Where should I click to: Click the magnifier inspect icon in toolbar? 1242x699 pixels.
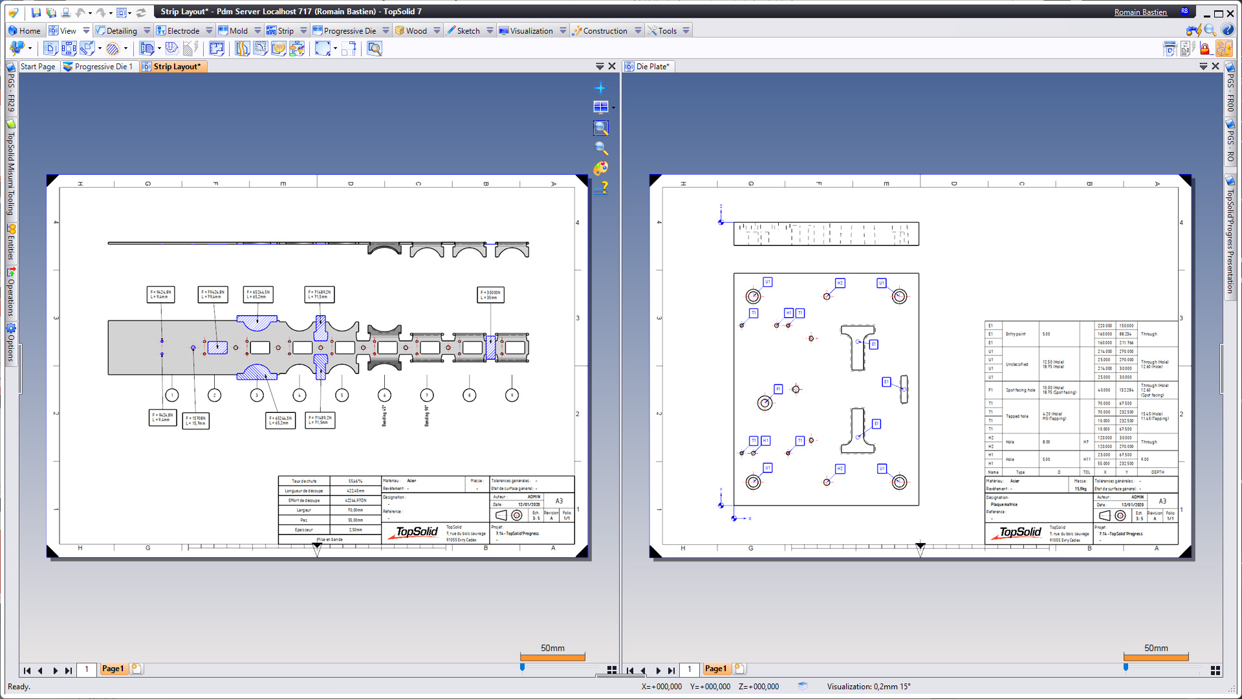click(374, 49)
